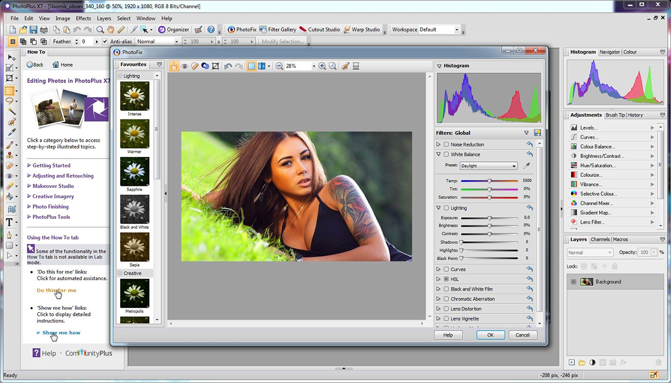Click the PhotoFix Help button
The width and height of the screenshot is (671, 383).
pos(448,335)
